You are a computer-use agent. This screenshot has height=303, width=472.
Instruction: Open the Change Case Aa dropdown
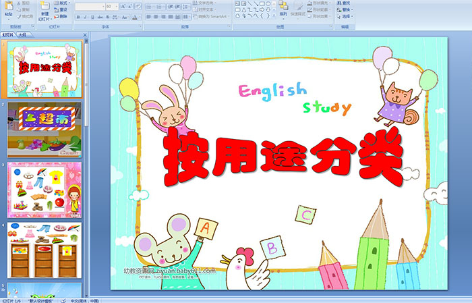pos(125,17)
